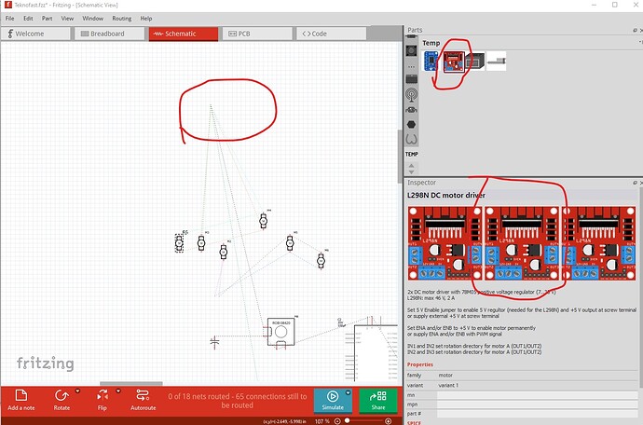The width and height of the screenshot is (643, 425).
Task: Click the 107 % zoom value
Action: tap(321, 421)
